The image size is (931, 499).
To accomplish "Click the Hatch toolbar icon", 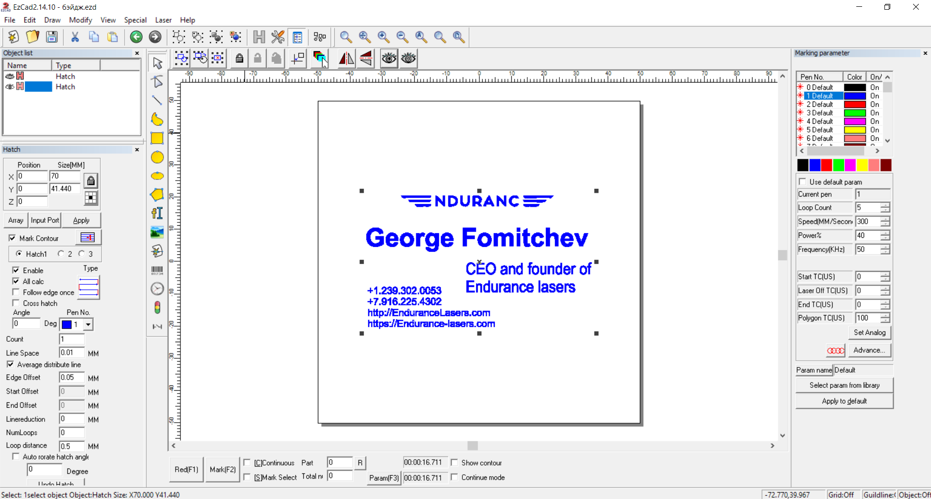I will [x=259, y=37].
